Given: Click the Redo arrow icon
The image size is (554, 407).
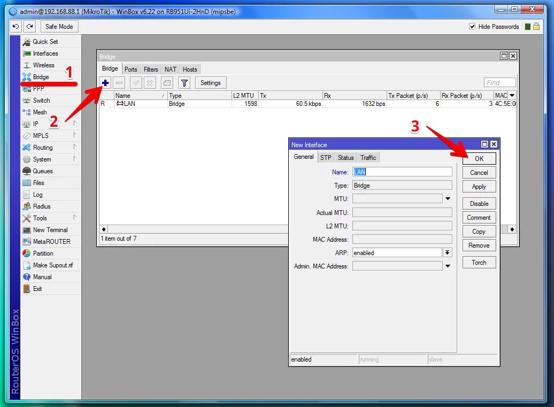Looking at the screenshot, I should click(30, 27).
